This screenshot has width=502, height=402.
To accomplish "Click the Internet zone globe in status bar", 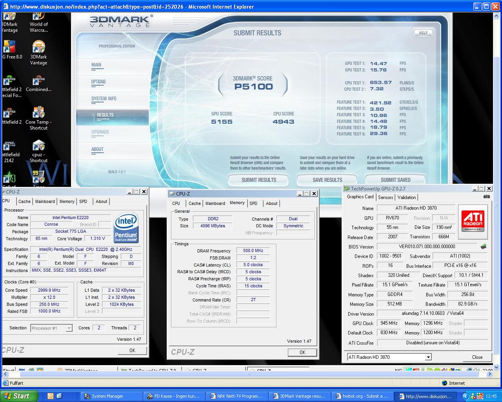I will tap(444, 383).
